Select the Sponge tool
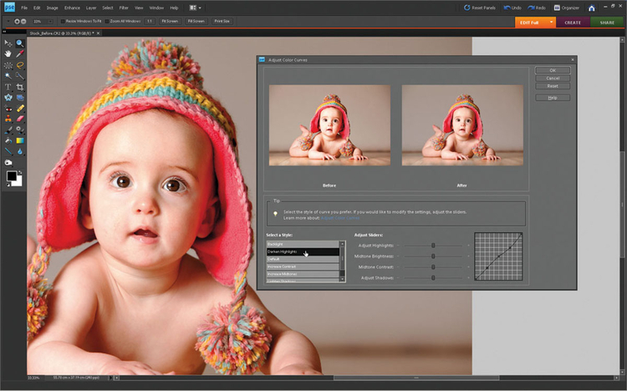 (x=8, y=163)
